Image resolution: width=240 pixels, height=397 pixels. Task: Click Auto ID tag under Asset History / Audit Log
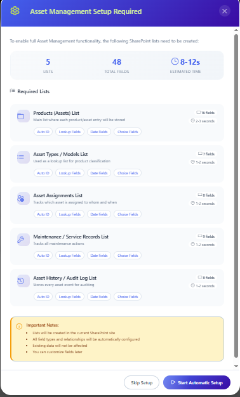[43, 297]
